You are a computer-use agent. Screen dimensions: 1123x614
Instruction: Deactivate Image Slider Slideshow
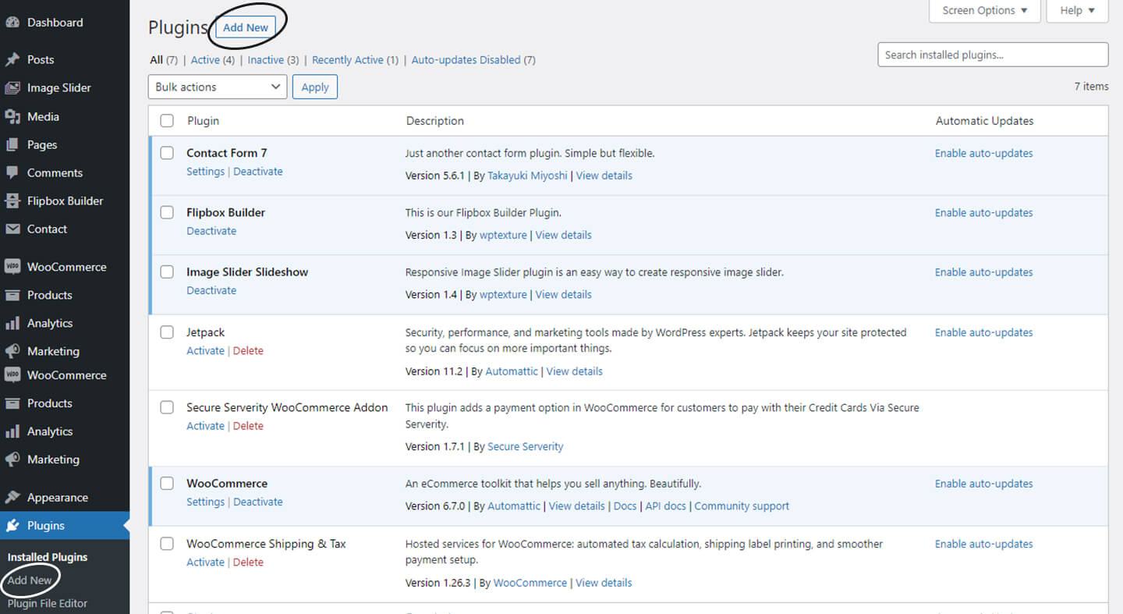click(x=211, y=290)
